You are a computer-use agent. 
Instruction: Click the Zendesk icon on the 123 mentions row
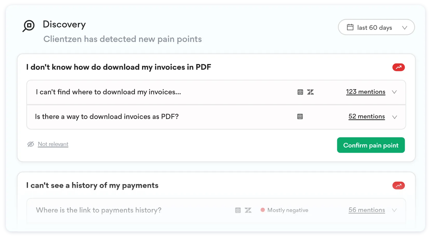(310, 92)
